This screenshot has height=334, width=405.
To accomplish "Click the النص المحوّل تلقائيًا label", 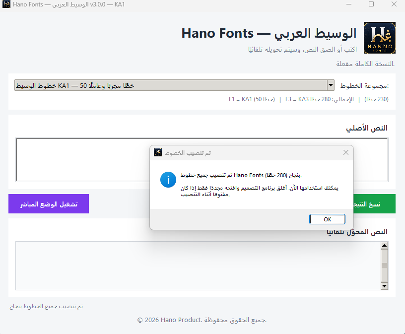I will point(357,232).
